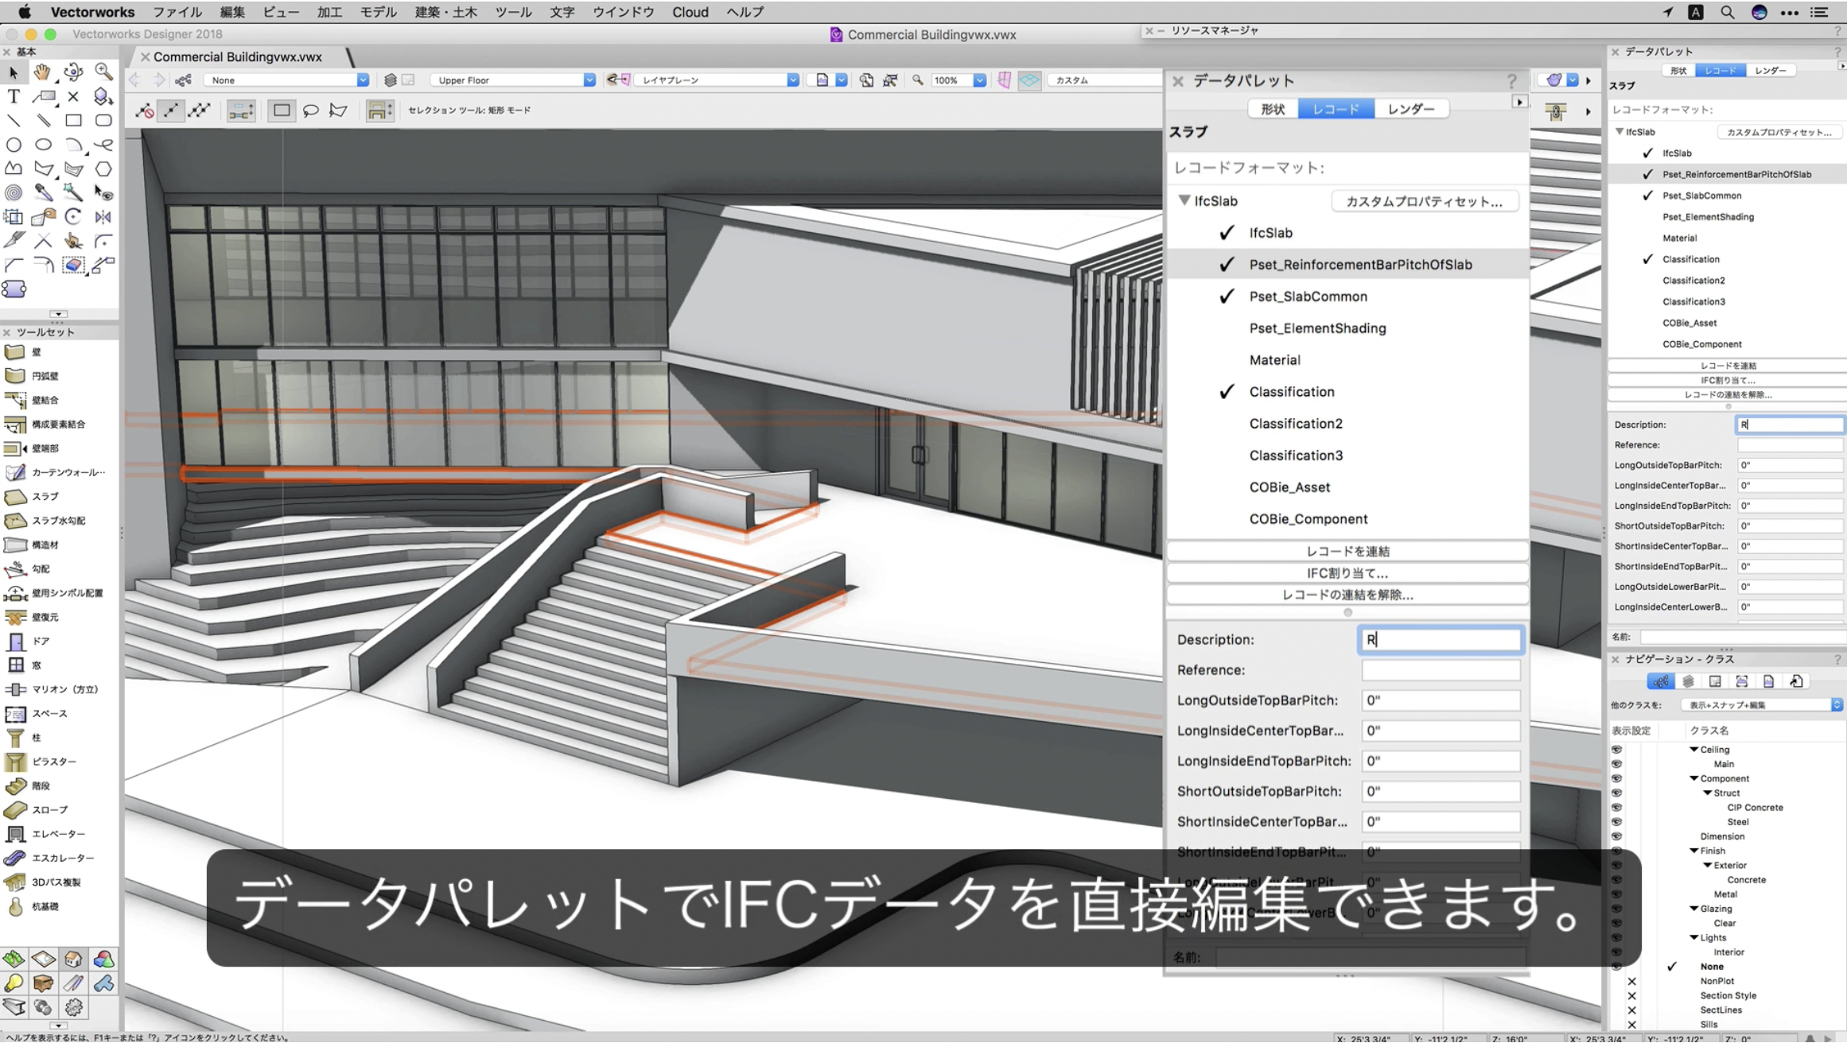The height and width of the screenshot is (1043, 1847).
Task: Switch to the レンダー tab in data palette
Action: (x=1410, y=109)
